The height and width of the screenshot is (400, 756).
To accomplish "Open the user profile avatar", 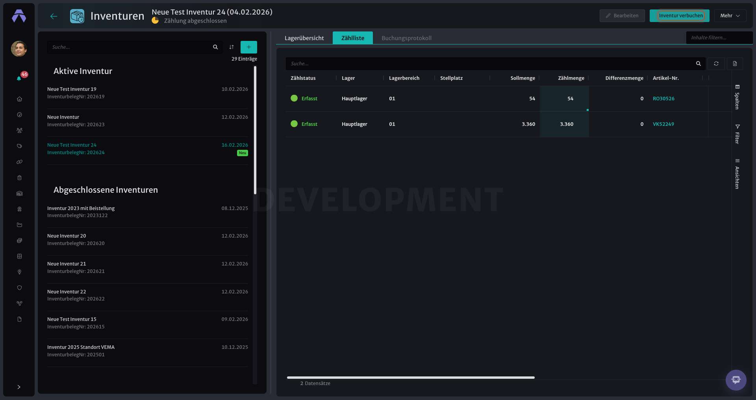I will (x=19, y=49).
